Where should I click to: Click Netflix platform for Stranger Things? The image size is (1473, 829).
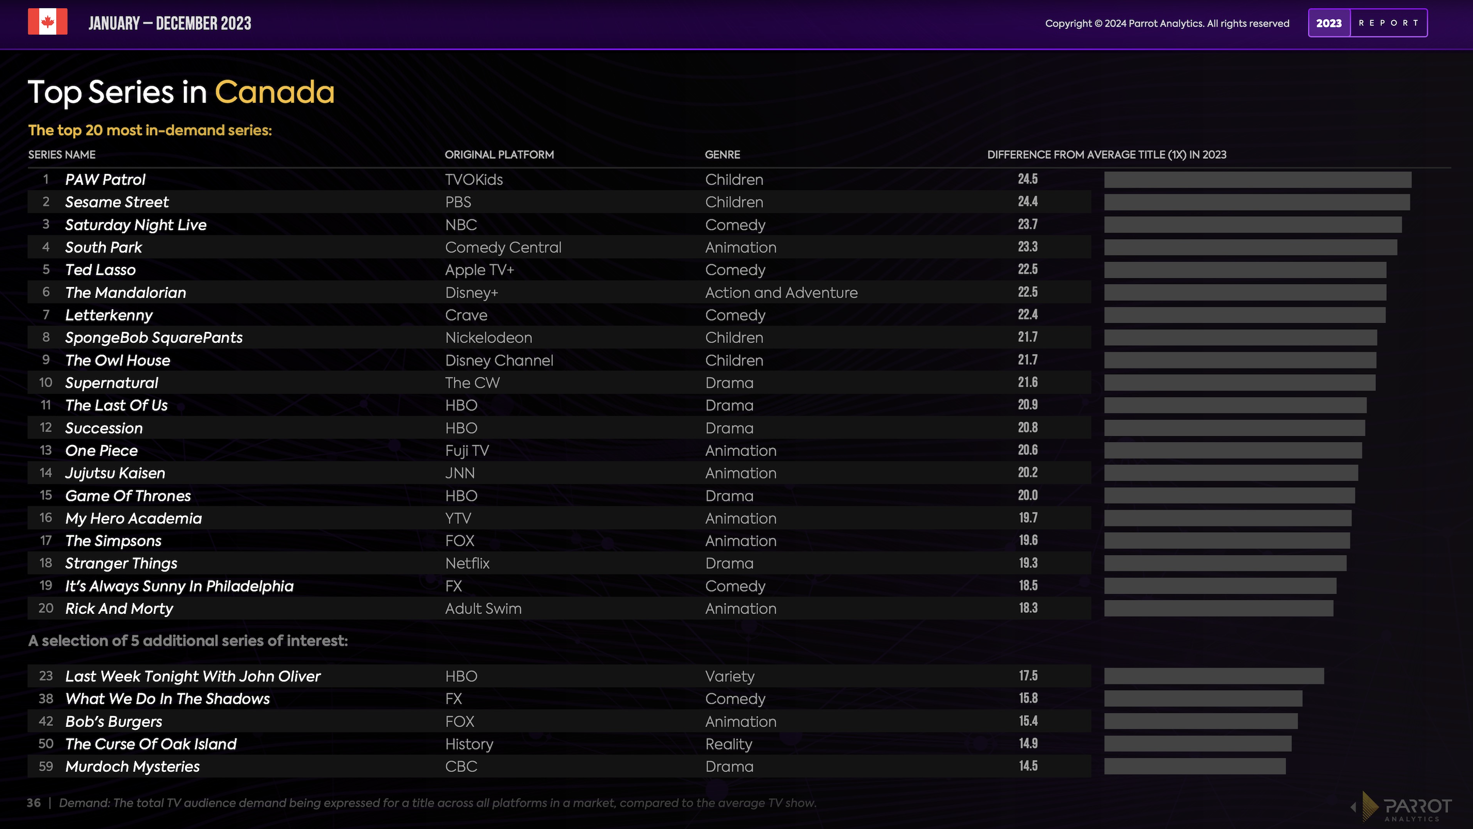tap(467, 564)
